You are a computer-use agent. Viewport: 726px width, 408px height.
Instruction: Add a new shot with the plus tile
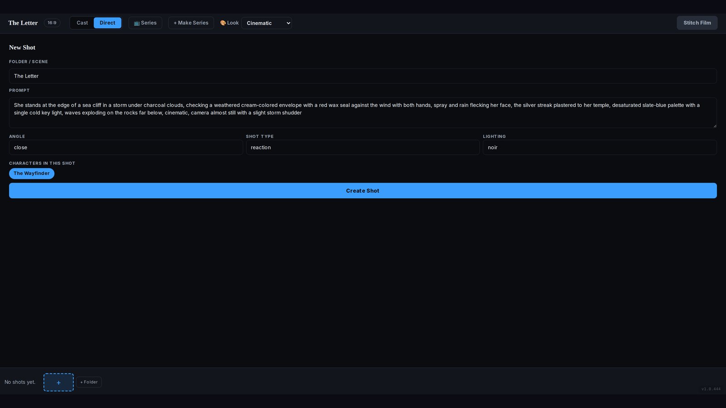59,383
